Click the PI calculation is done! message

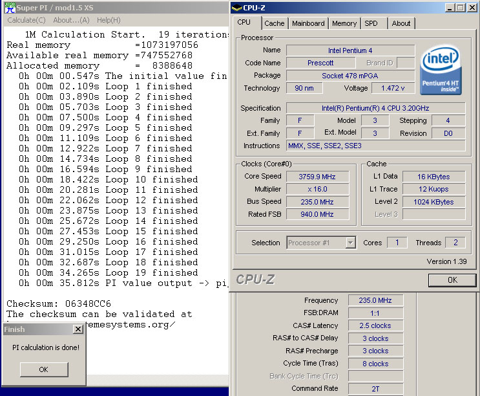point(46,347)
